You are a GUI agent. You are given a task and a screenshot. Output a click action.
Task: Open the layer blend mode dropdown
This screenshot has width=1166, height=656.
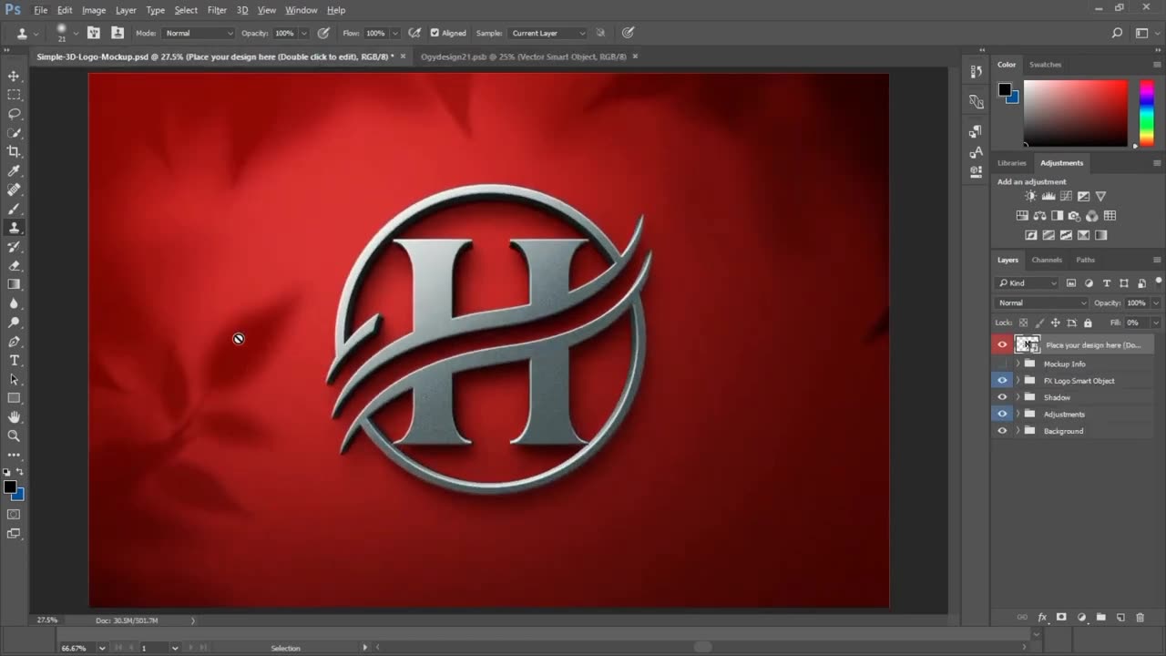1041,302
